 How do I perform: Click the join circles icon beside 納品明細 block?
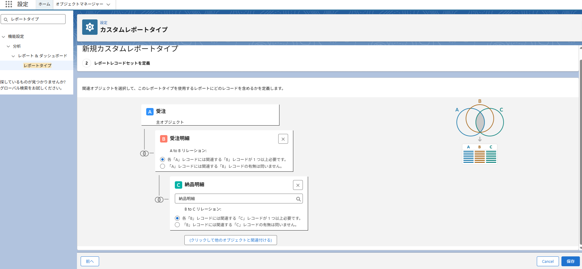pos(159,200)
